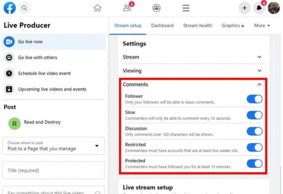Viewport: 283px width, 194px height.
Task: Open the More tab dropdown
Action: click(x=262, y=26)
